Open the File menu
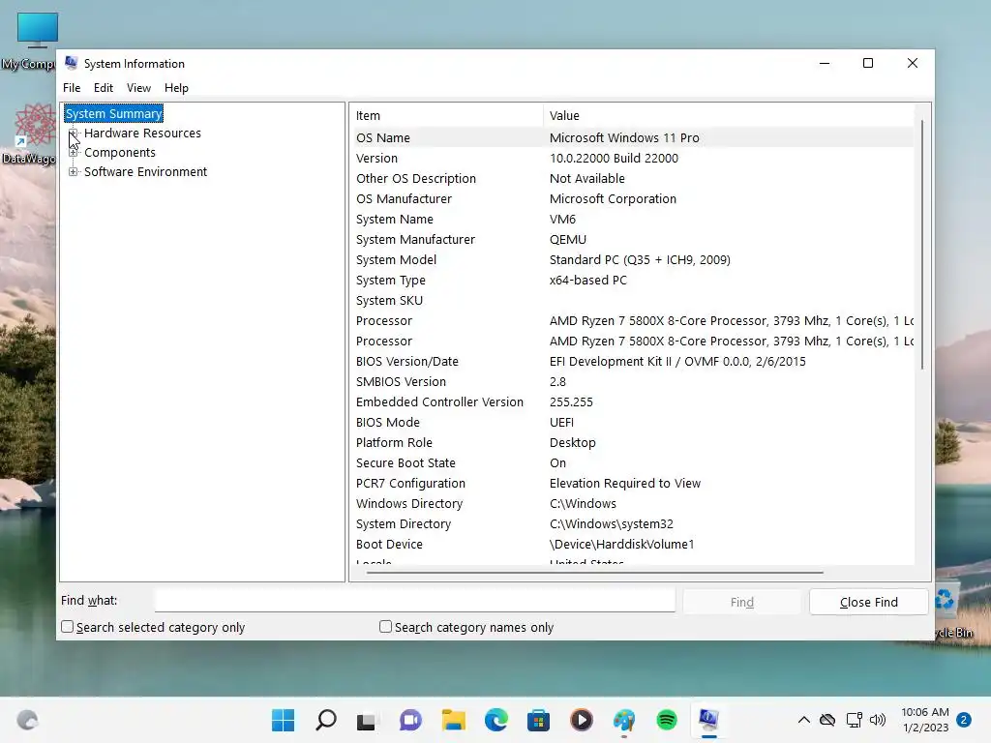 coord(72,88)
